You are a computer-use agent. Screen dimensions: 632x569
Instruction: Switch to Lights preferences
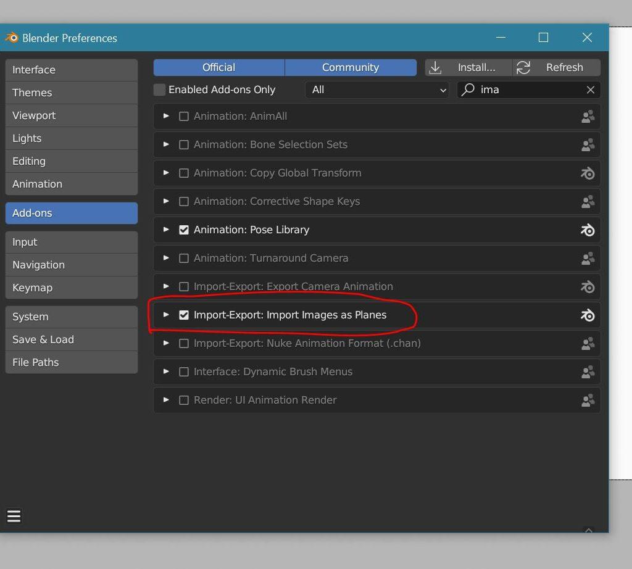click(72, 139)
